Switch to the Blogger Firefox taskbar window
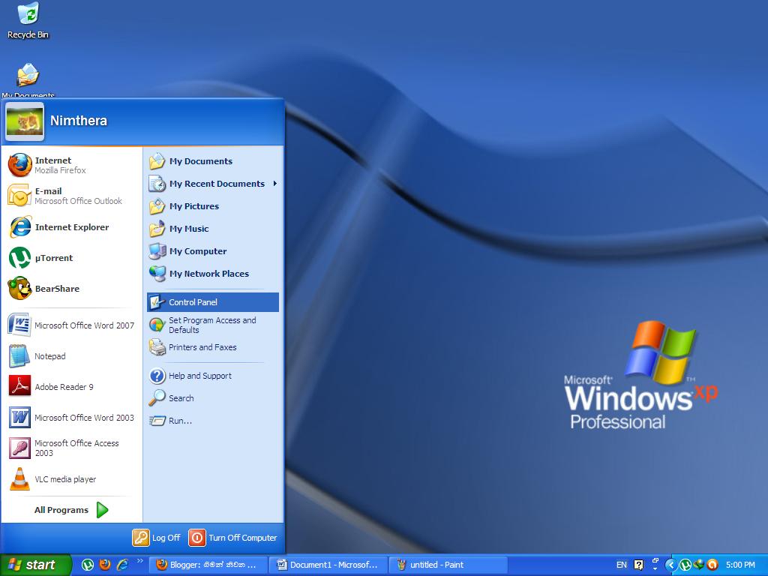This screenshot has width=768, height=576. point(209,565)
